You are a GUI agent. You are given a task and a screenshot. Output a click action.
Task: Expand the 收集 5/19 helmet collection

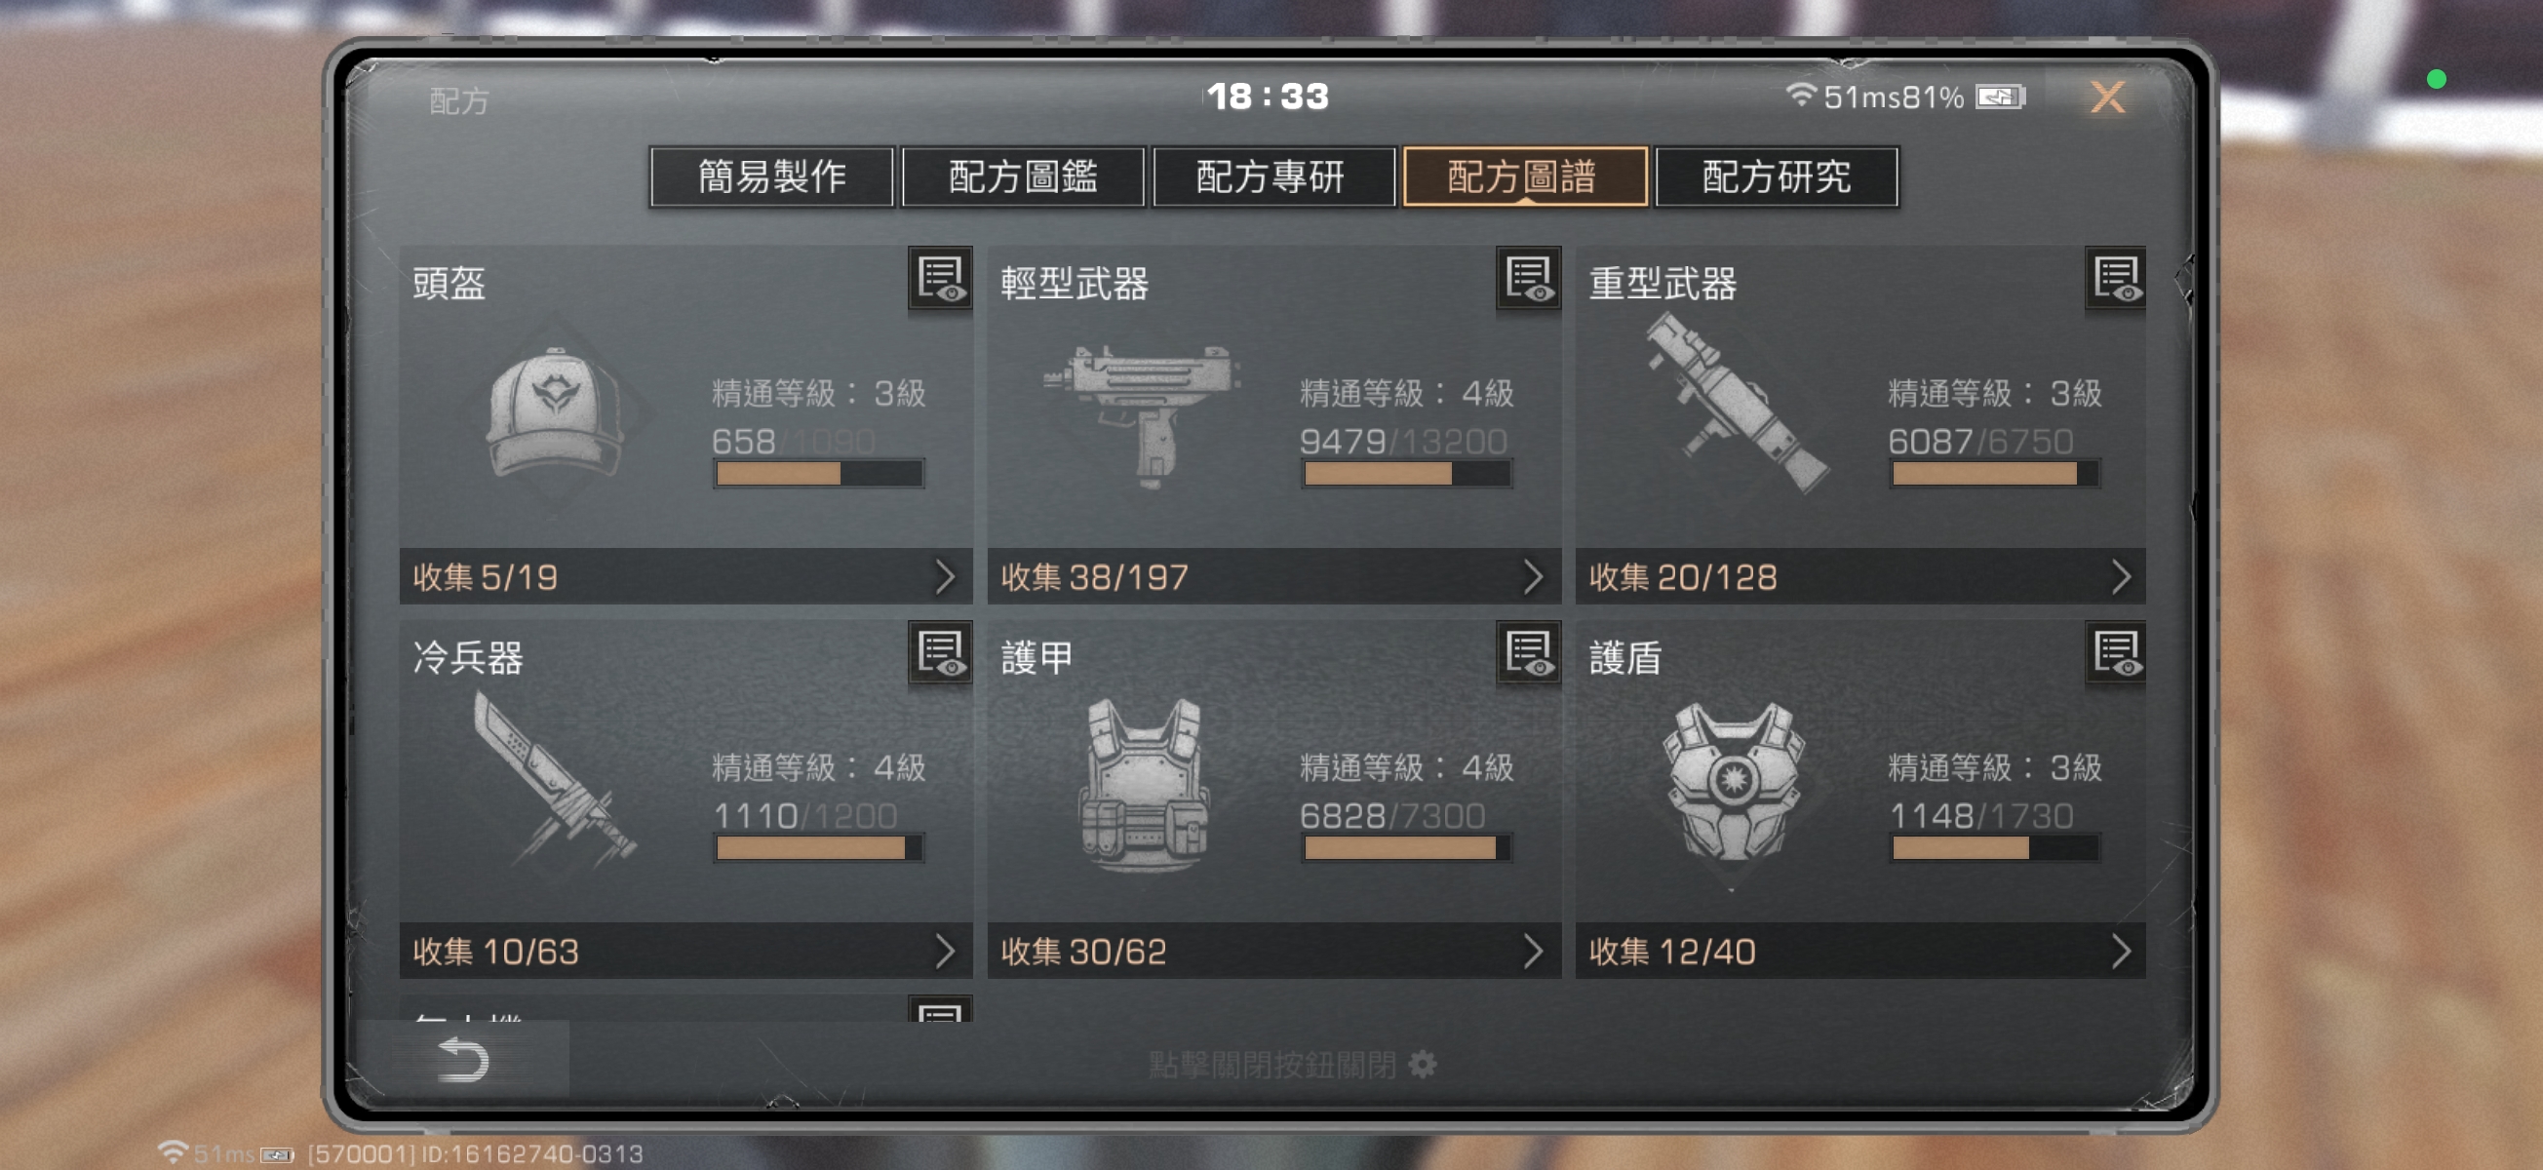(685, 576)
